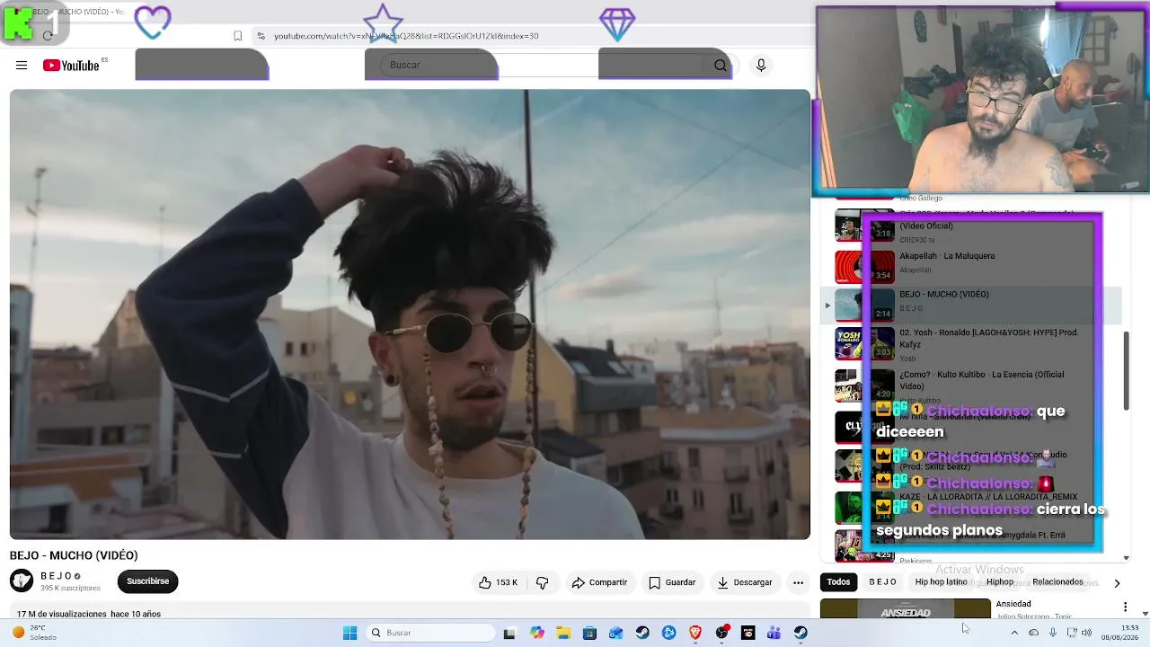
Task: Select the Hiphop filter chip
Action: coord(1000,582)
